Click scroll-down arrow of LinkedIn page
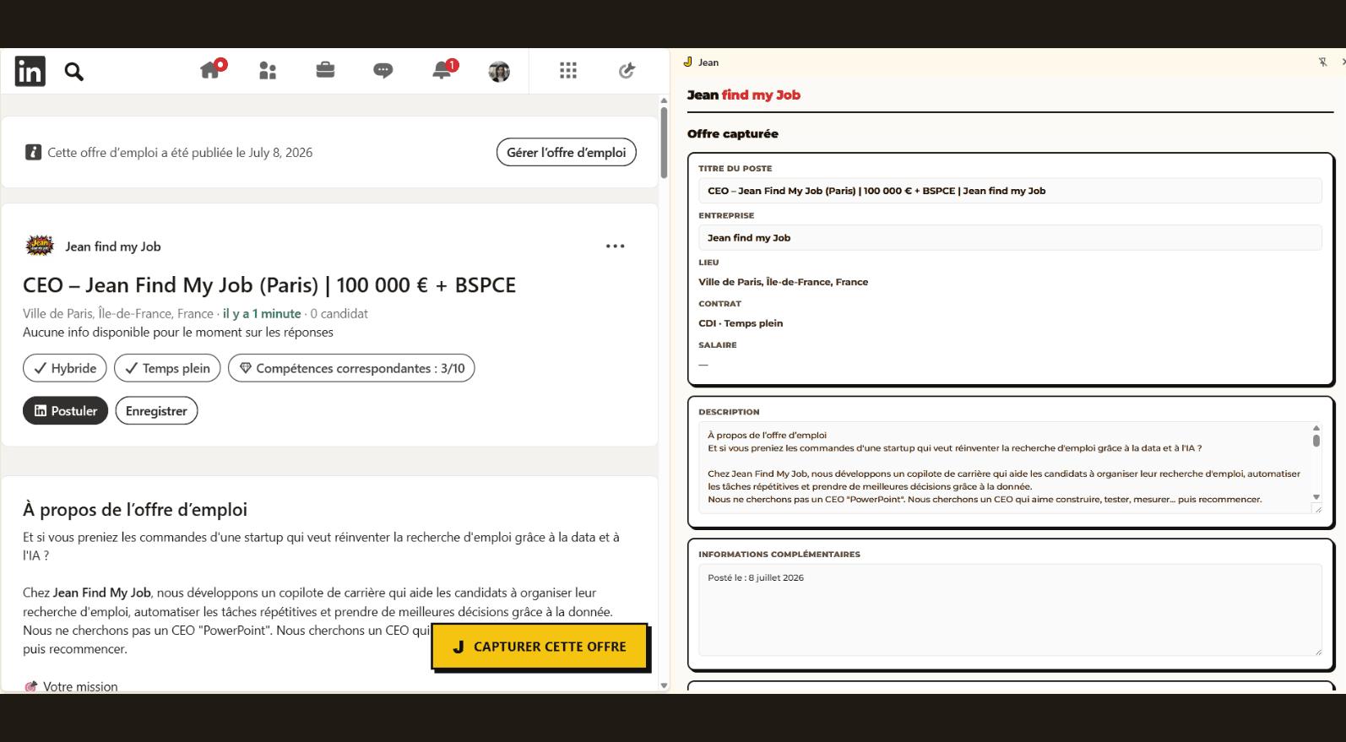The height and width of the screenshot is (742, 1346). 664,685
